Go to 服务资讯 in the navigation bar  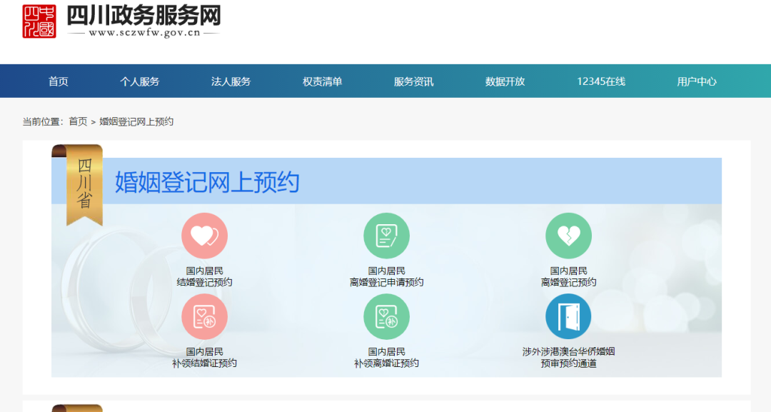click(x=413, y=81)
